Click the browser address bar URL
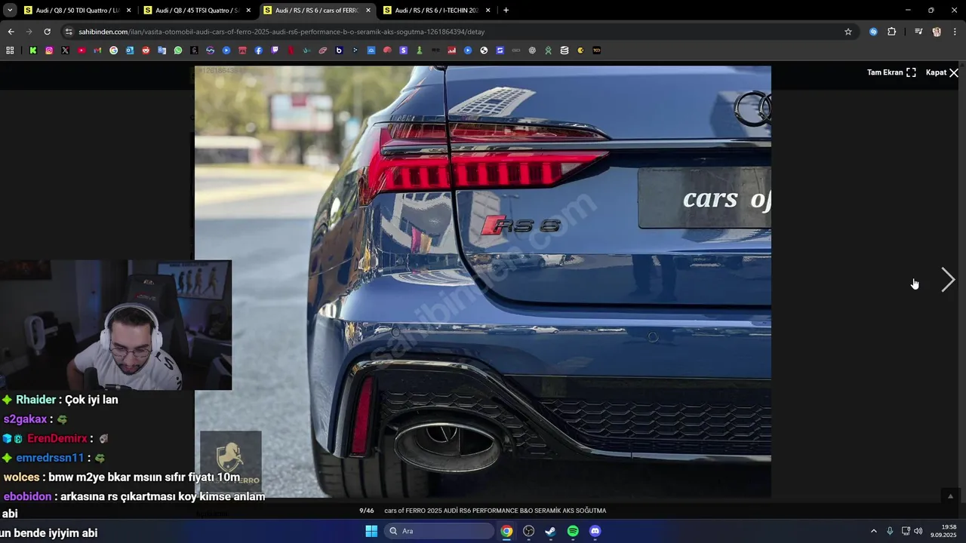 tap(281, 32)
